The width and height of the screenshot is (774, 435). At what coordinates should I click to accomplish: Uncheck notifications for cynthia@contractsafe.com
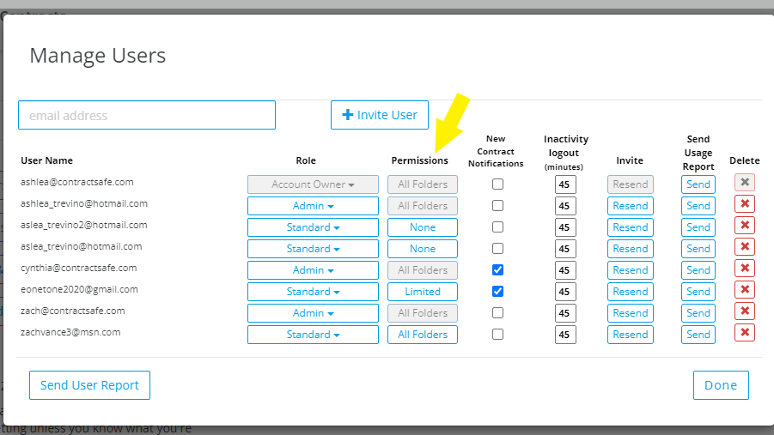[497, 270]
